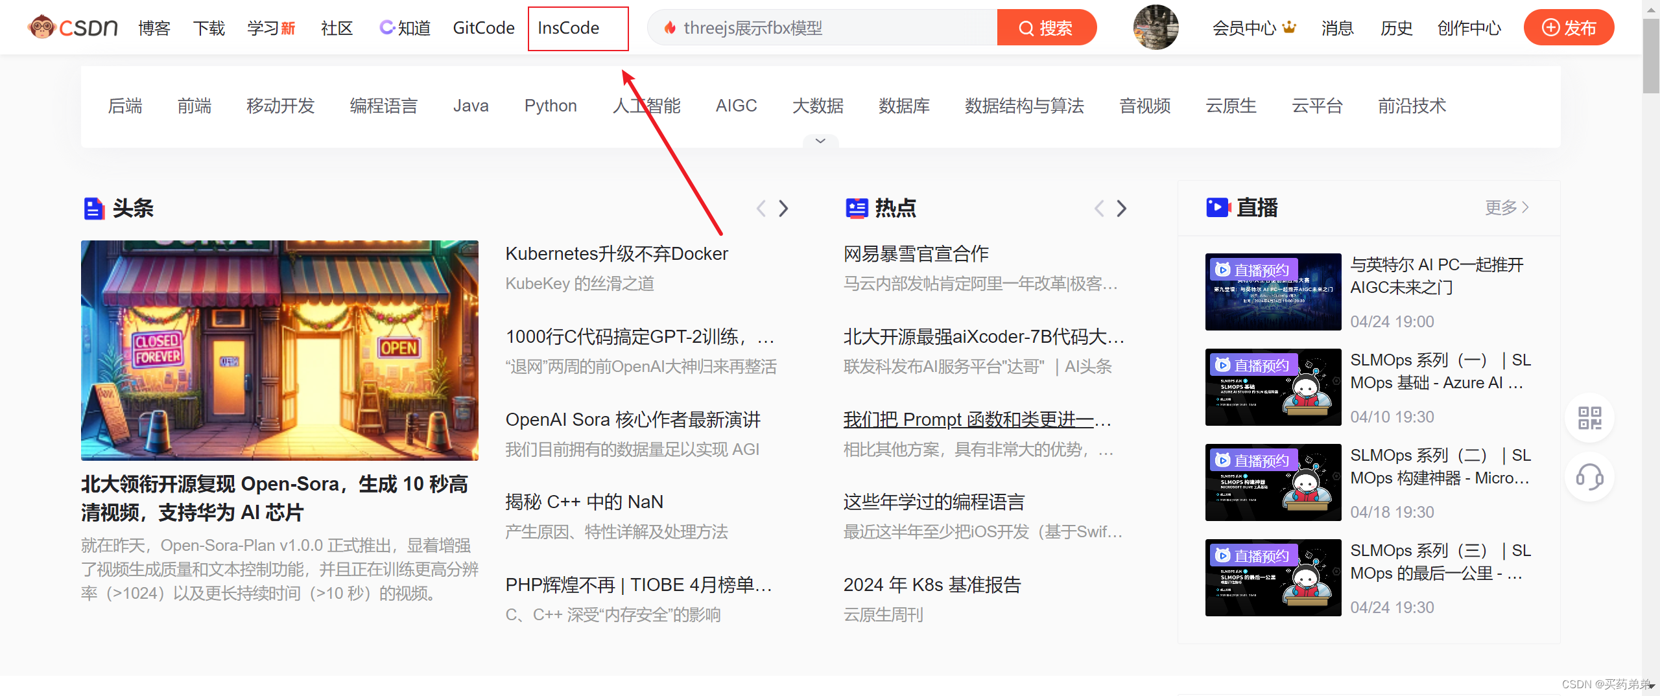Open 更多 live streams link

tap(1507, 207)
